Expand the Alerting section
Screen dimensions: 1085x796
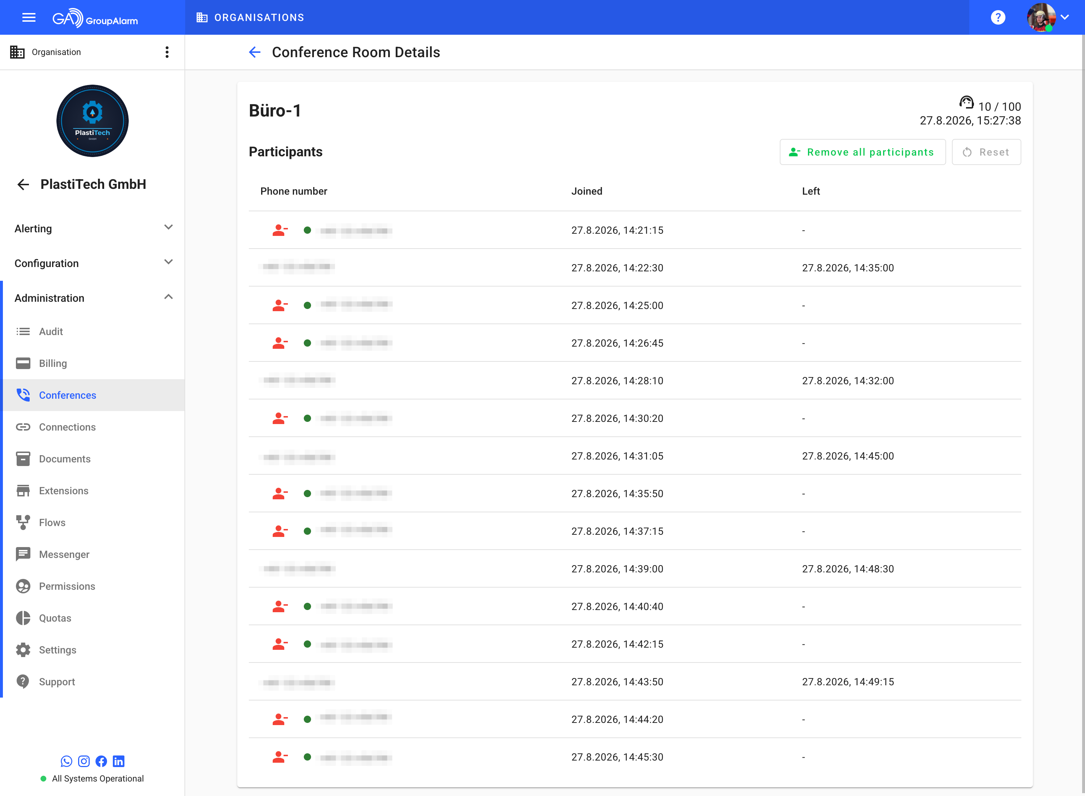coord(93,228)
